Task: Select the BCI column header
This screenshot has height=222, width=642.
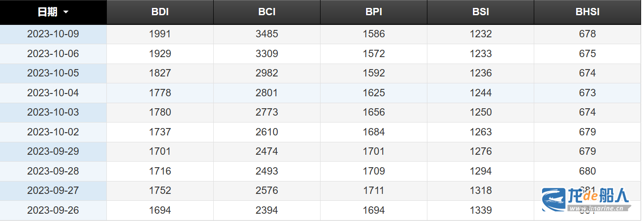Action: (x=267, y=12)
